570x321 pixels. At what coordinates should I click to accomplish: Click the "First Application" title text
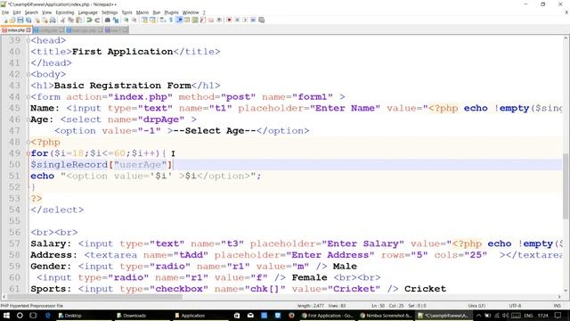point(123,52)
